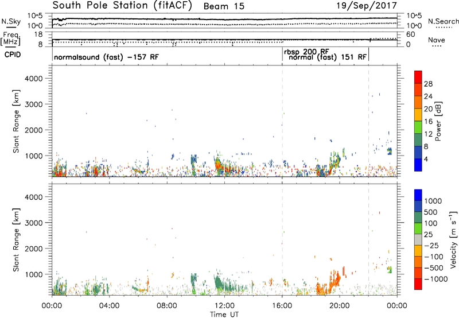This screenshot has height=318, width=459.
Task: Click the "-1000" Velocity colorbar tick label
Action: [x=436, y=279]
